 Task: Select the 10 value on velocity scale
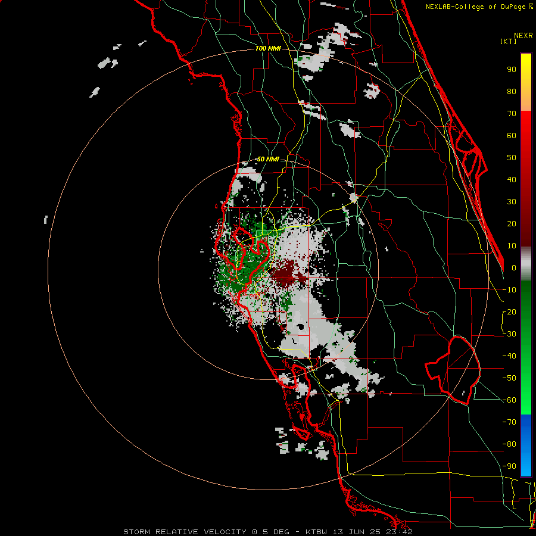click(512, 246)
